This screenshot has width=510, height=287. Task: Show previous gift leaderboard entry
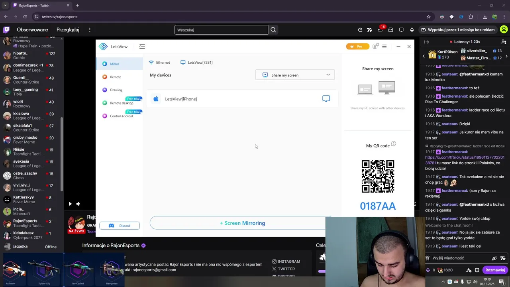coord(424,56)
